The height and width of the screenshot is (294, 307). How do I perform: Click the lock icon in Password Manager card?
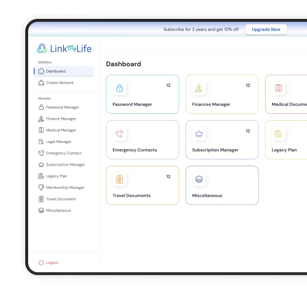pyautogui.click(x=119, y=88)
